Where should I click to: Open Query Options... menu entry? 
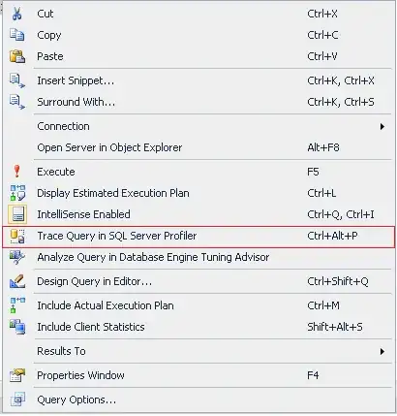[x=198, y=400]
